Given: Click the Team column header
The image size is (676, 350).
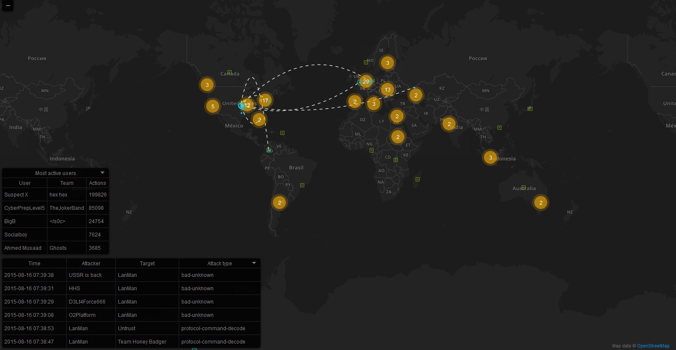Looking at the screenshot, I should point(67,183).
